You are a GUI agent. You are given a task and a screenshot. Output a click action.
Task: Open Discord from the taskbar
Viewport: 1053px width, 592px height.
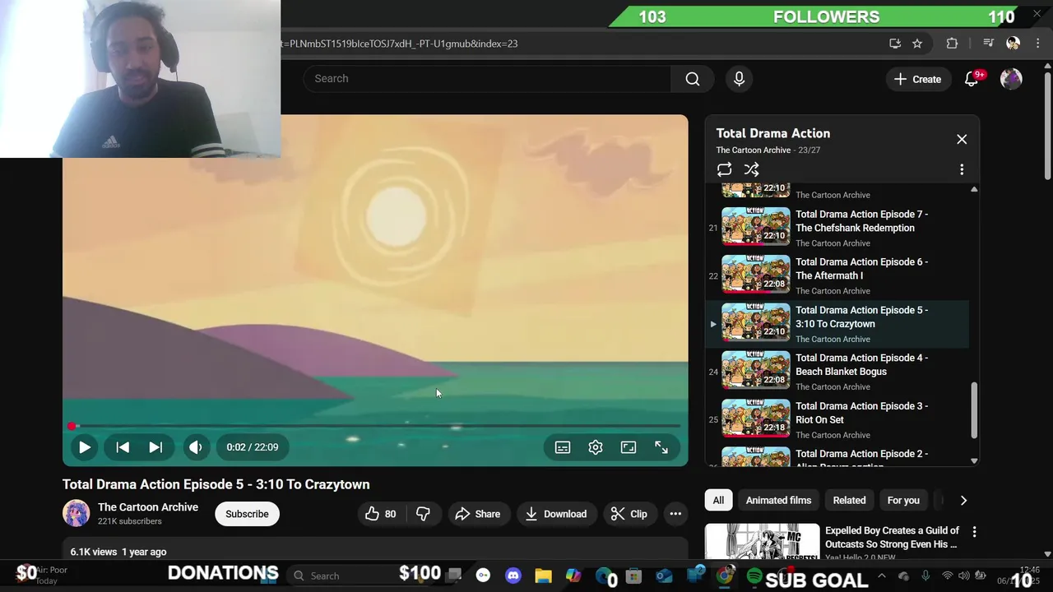click(x=513, y=576)
